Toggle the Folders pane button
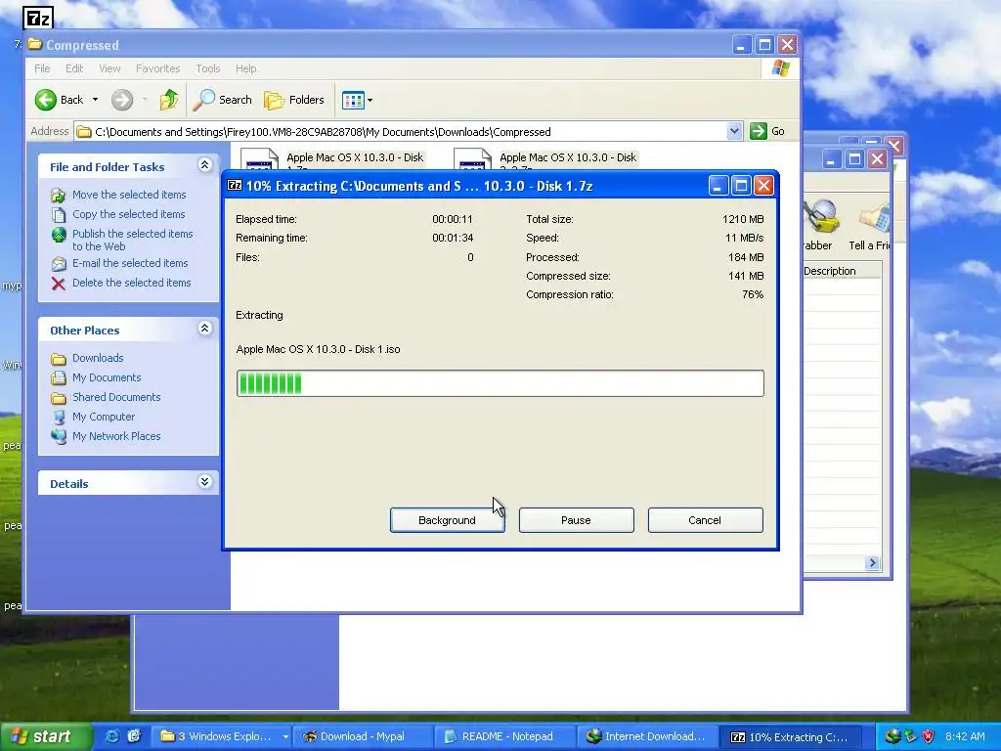The height and width of the screenshot is (751, 1001). (294, 100)
